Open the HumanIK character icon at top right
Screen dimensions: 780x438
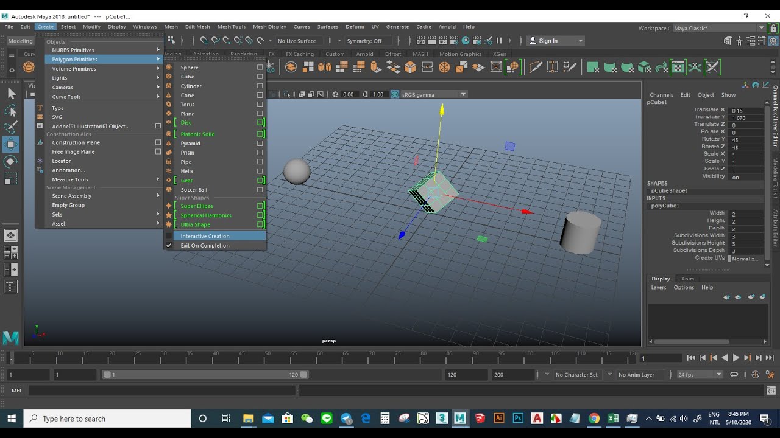click(739, 41)
